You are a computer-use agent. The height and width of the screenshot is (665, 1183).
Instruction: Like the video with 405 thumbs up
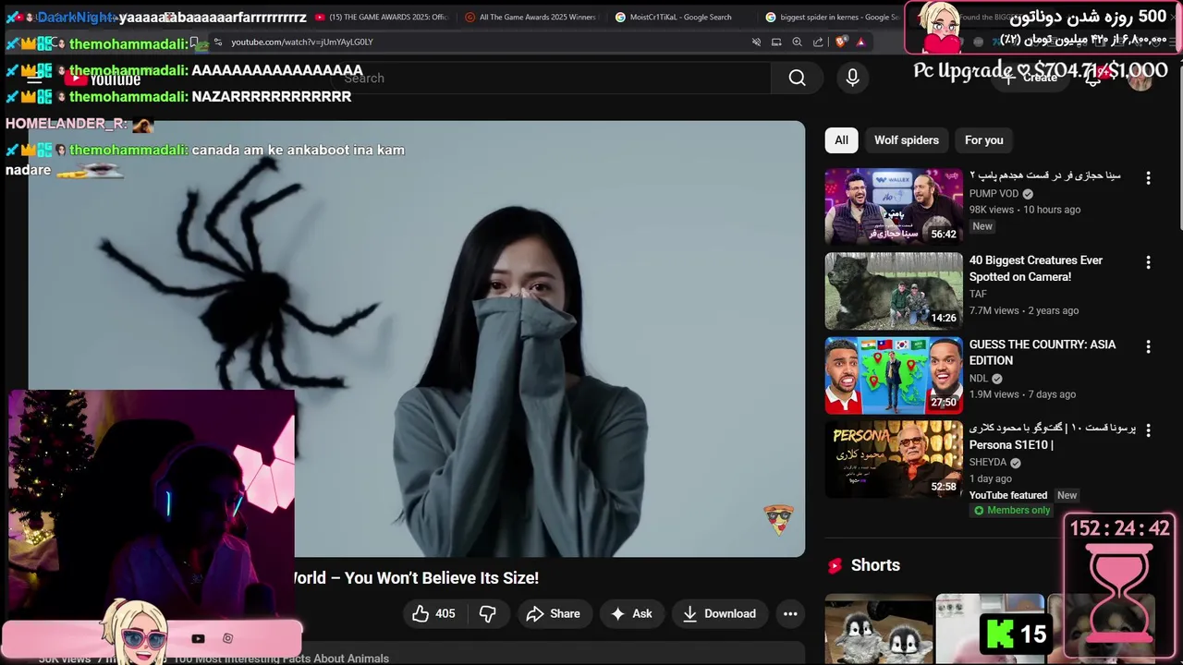click(434, 613)
